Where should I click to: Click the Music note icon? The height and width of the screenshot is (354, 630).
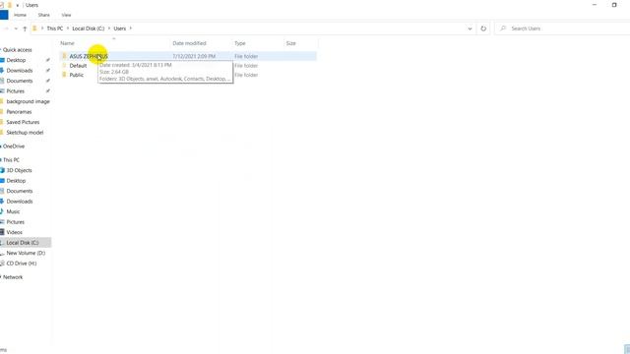tap(2, 211)
